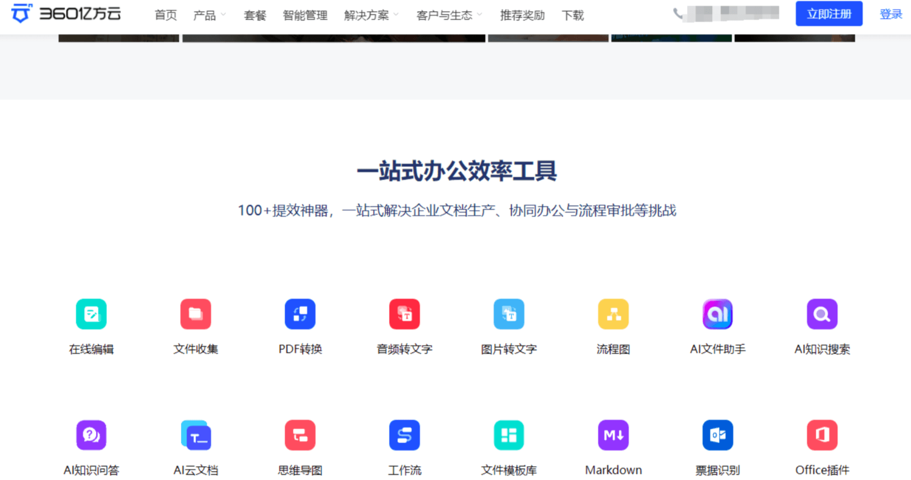Open the AI文件助手 assistant icon

click(718, 314)
